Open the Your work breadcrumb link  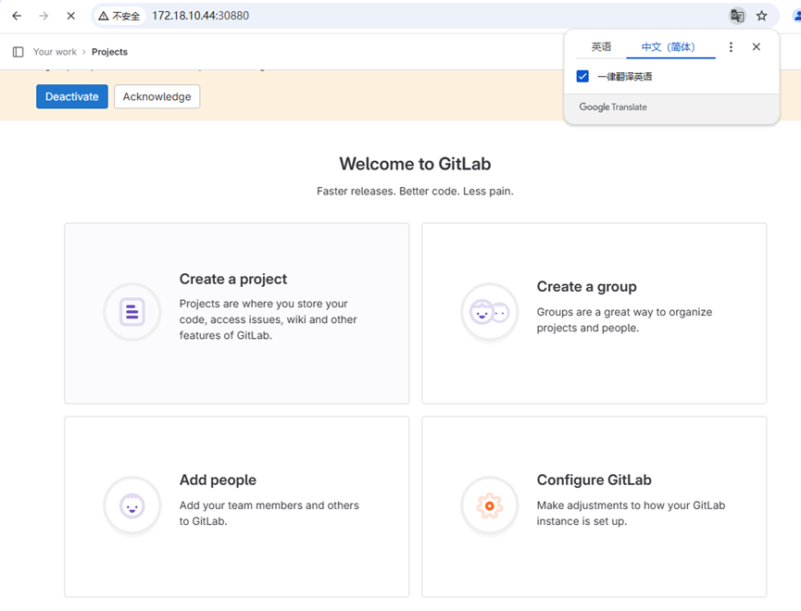55,52
